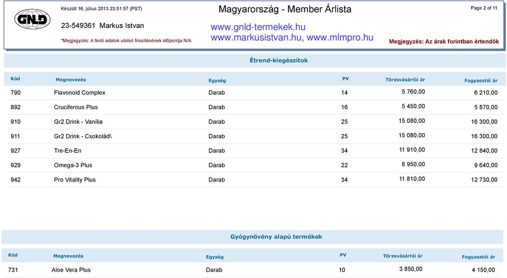Image resolution: width=507 pixels, height=278 pixels.
Task: Click Darab unit in Aloe Vera Plus row
Action: (x=214, y=270)
